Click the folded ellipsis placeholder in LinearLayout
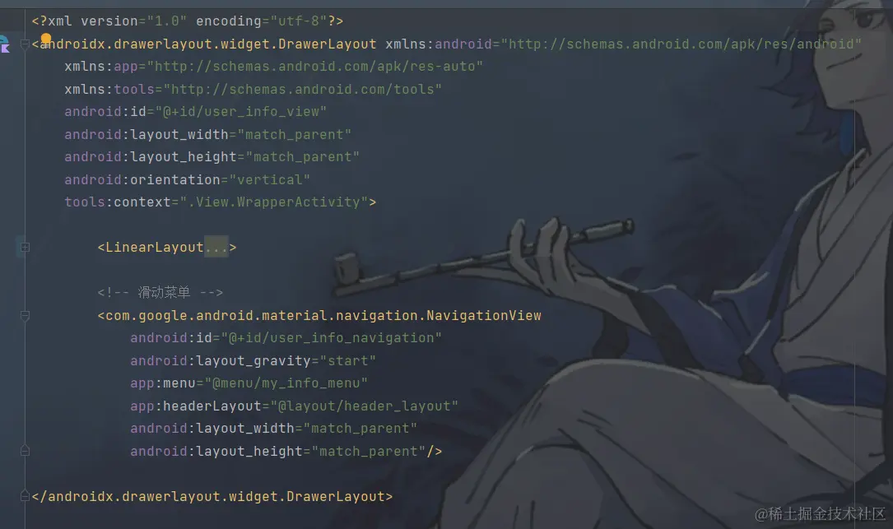This screenshot has height=529, width=893. (216, 247)
